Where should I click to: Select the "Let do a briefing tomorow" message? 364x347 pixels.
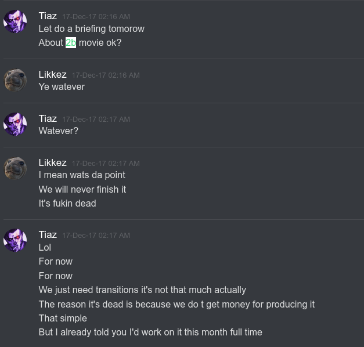click(92, 29)
